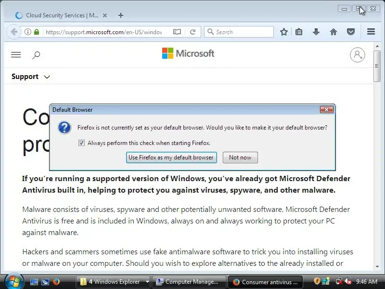Save page to Pocket icon
The image size is (385, 289).
click(x=351, y=32)
